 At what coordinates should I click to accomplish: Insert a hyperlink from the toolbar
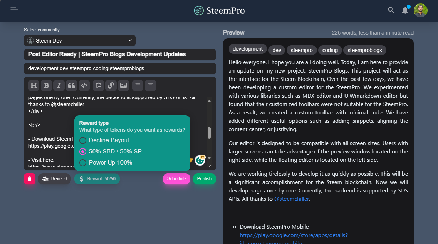(111, 85)
